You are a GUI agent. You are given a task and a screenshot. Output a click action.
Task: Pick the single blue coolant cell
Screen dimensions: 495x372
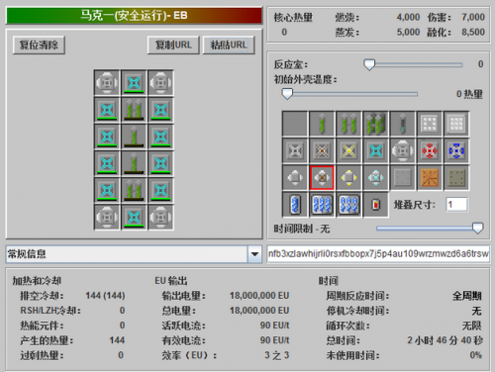click(x=295, y=205)
